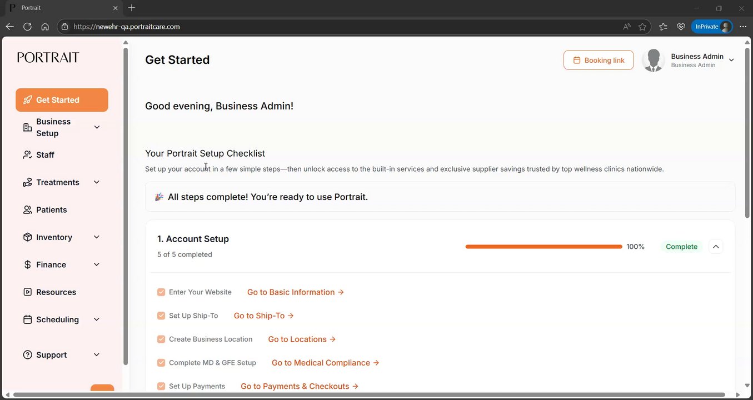753x400 pixels.
Task: Click the Booking link button
Action: [599, 60]
